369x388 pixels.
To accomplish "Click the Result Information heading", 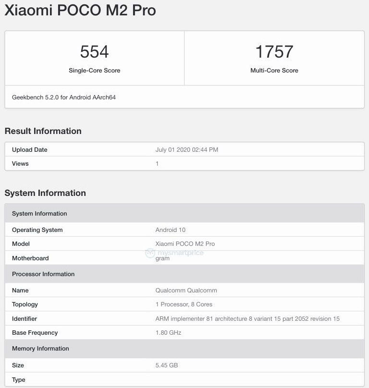I will pos(43,131).
